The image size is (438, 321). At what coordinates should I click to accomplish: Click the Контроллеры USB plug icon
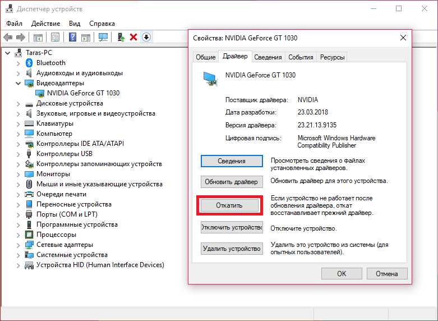point(29,154)
